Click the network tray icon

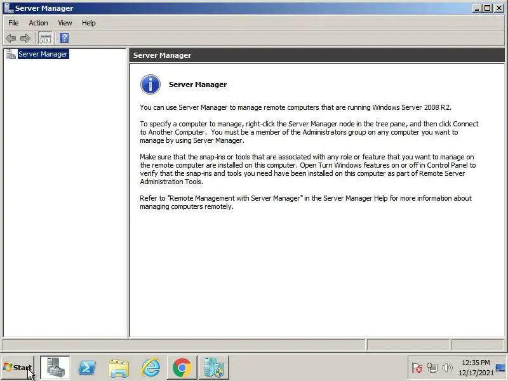coord(432,368)
